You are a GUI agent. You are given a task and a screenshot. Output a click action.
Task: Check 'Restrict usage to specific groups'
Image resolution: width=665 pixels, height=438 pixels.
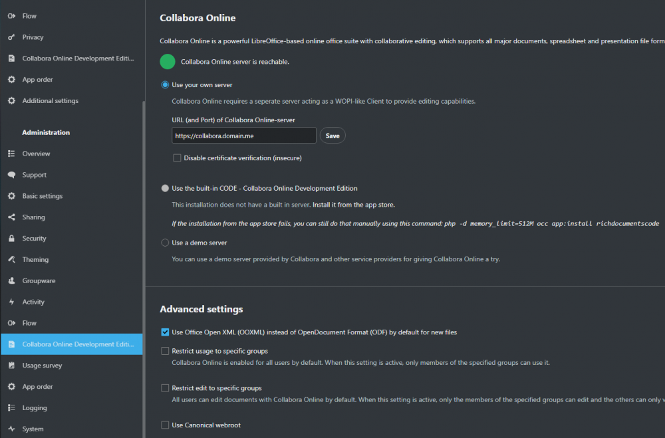coord(165,351)
